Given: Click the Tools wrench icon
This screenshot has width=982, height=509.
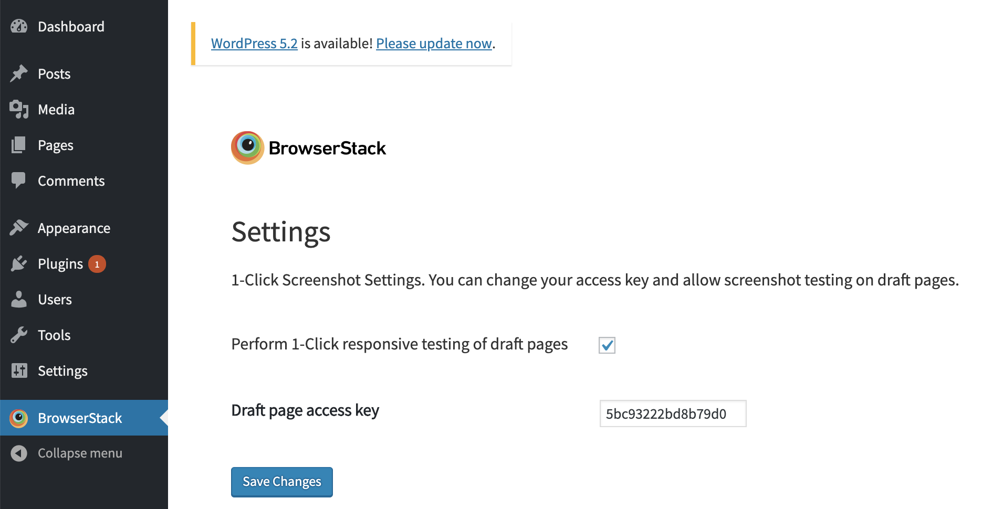Looking at the screenshot, I should tap(19, 335).
